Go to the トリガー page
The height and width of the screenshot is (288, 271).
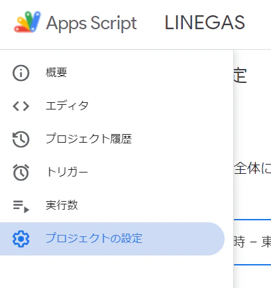click(x=67, y=172)
